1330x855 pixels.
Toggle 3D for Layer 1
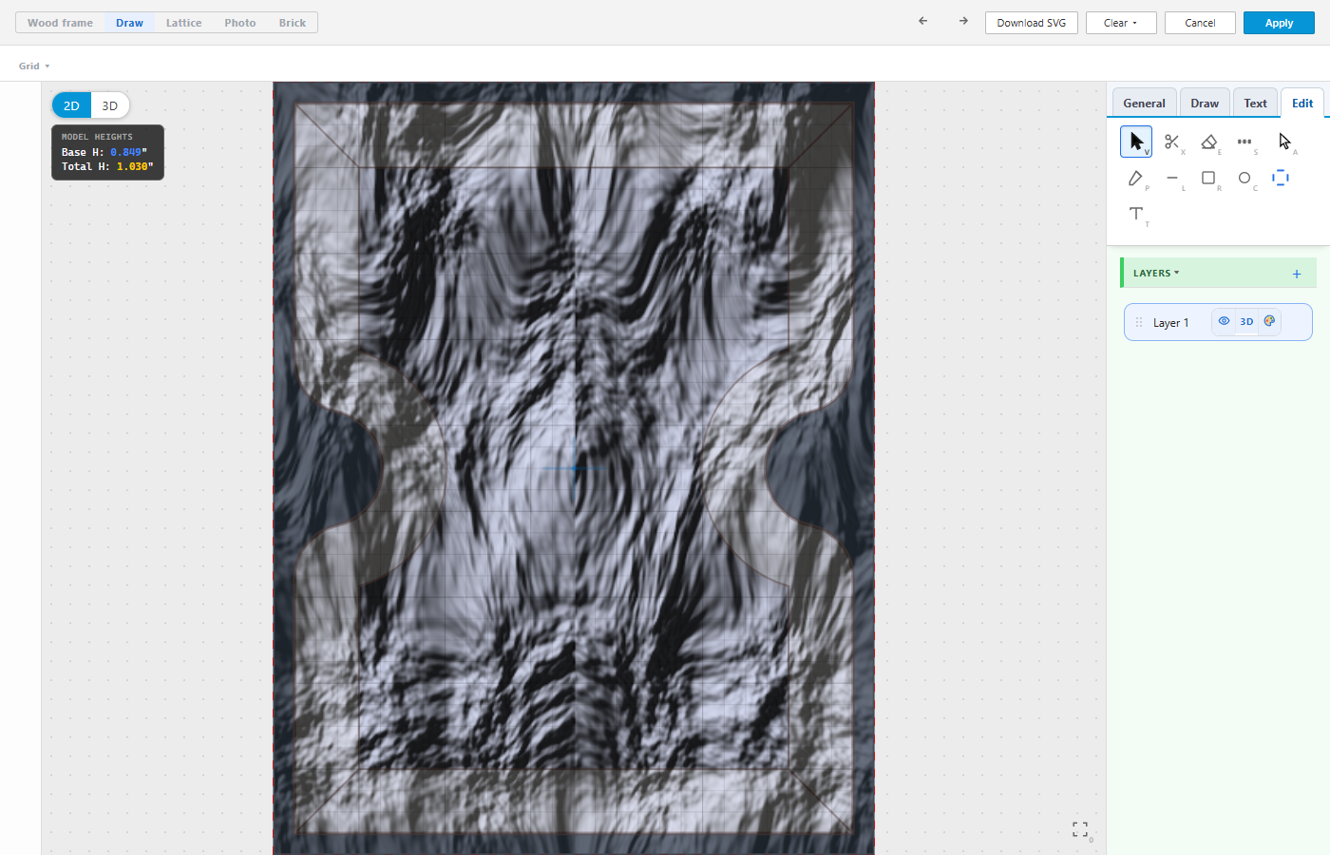pyautogui.click(x=1246, y=321)
